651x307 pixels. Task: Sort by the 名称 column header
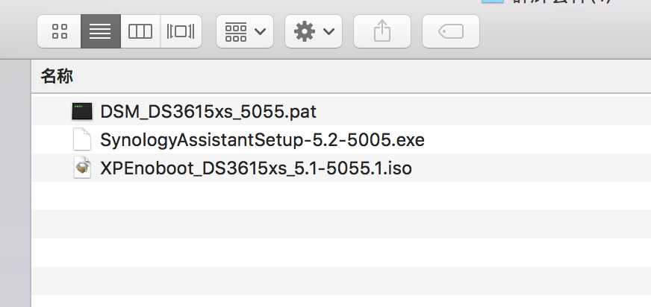tap(57, 75)
